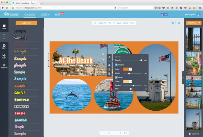The width and height of the screenshot is (203, 137).
Task: Select the dolphin photo on canvas
Action: click(x=72, y=95)
